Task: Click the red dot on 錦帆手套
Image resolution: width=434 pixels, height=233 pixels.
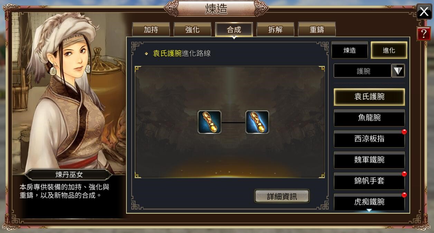Action: [x=404, y=174]
